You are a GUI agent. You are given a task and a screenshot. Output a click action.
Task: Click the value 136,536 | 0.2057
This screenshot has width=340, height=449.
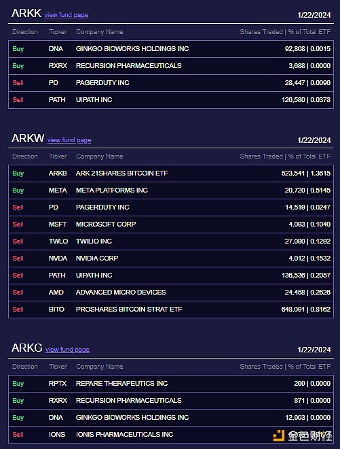(306, 276)
